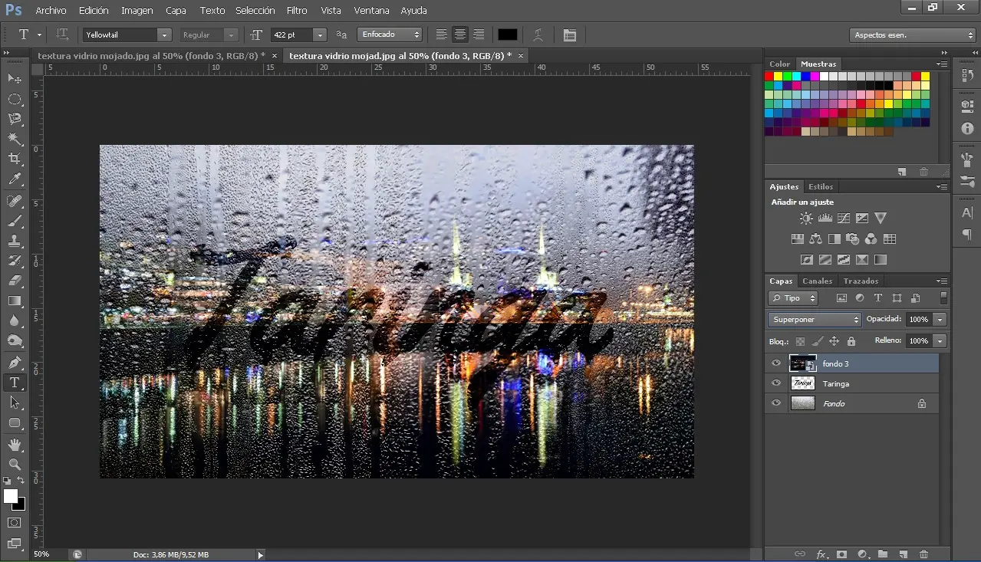This screenshot has width=981, height=562.
Task: Open the Archivo menu
Action: (51, 11)
